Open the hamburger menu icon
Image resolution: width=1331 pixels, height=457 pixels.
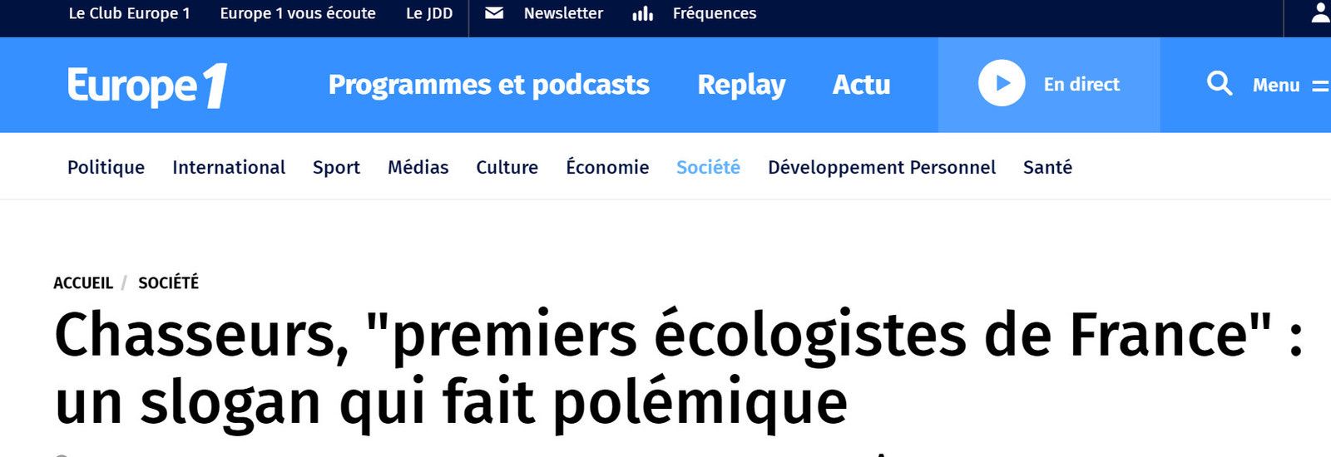(1321, 86)
